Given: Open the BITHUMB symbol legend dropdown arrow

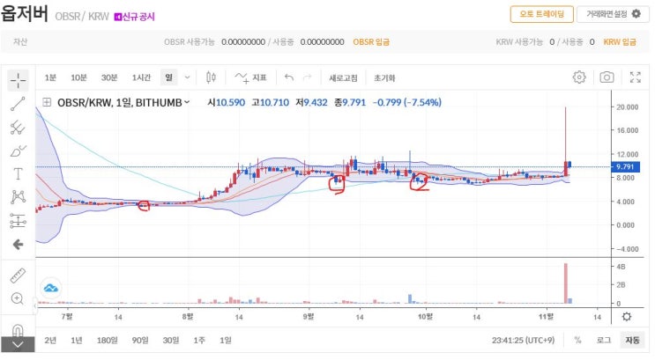Looking at the screenshot, I should click(187, 102).
